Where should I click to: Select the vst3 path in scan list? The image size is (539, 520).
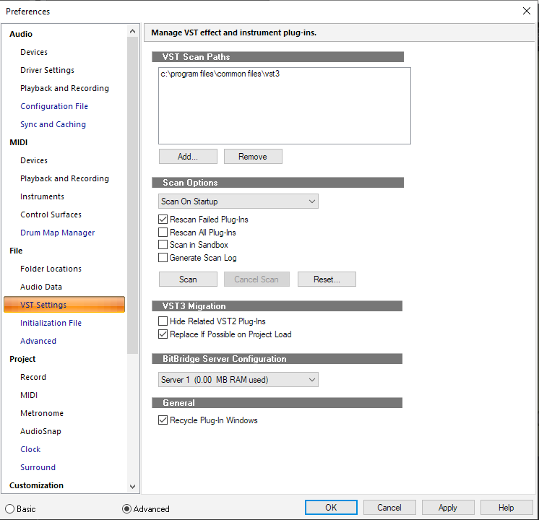(x=220, y=74)
